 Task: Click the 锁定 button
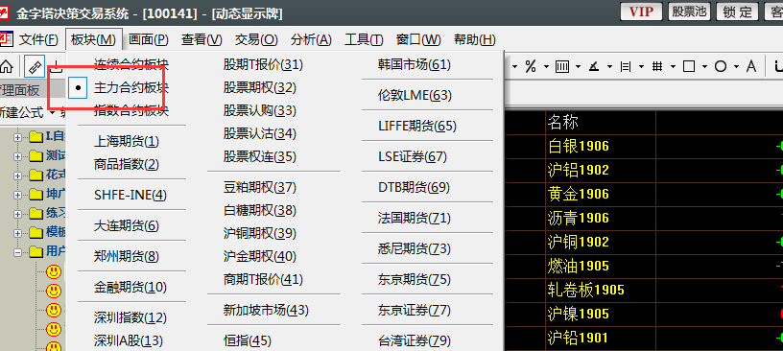[737, 12]
